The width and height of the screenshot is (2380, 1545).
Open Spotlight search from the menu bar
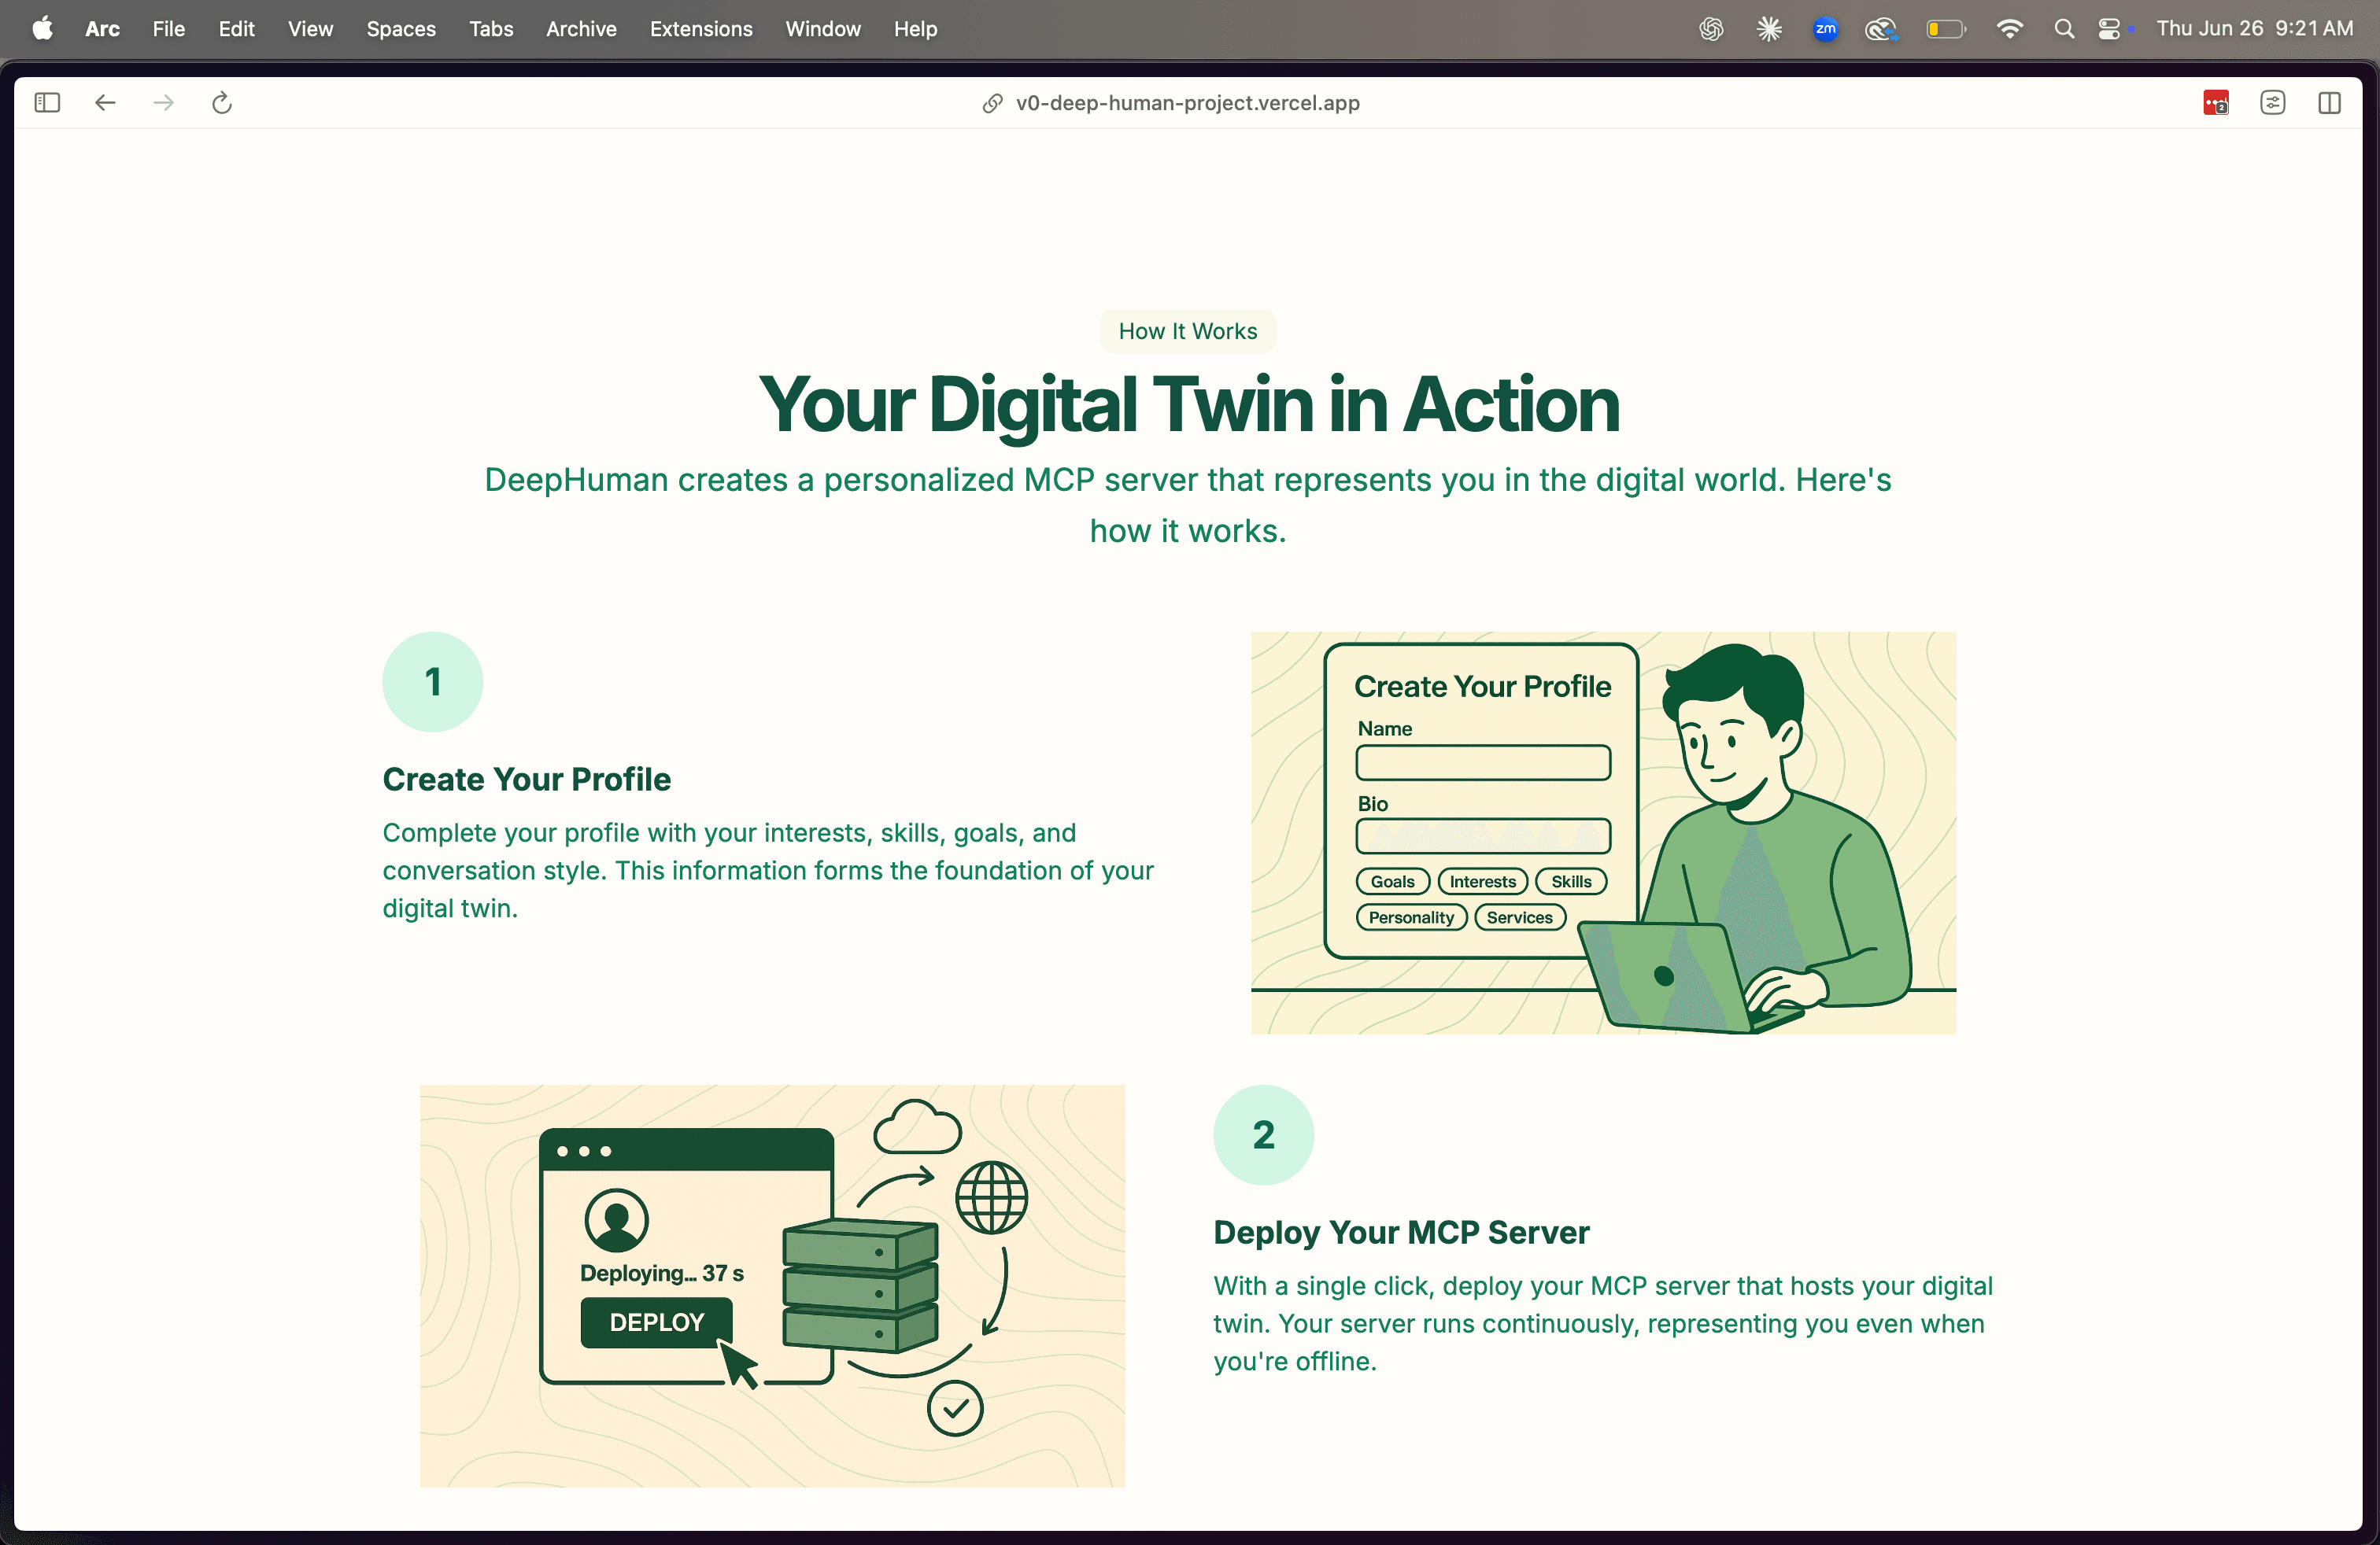pos(2064,28)
